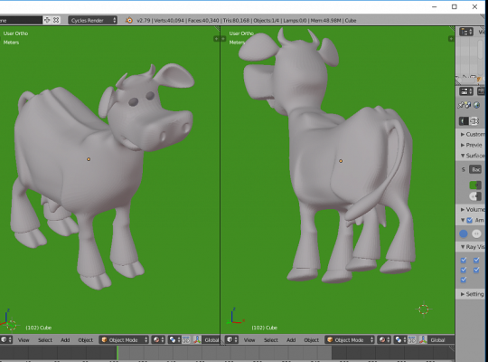Click the Ambient Occlusion distance field
488x362 pixels.
click(476, 233)
